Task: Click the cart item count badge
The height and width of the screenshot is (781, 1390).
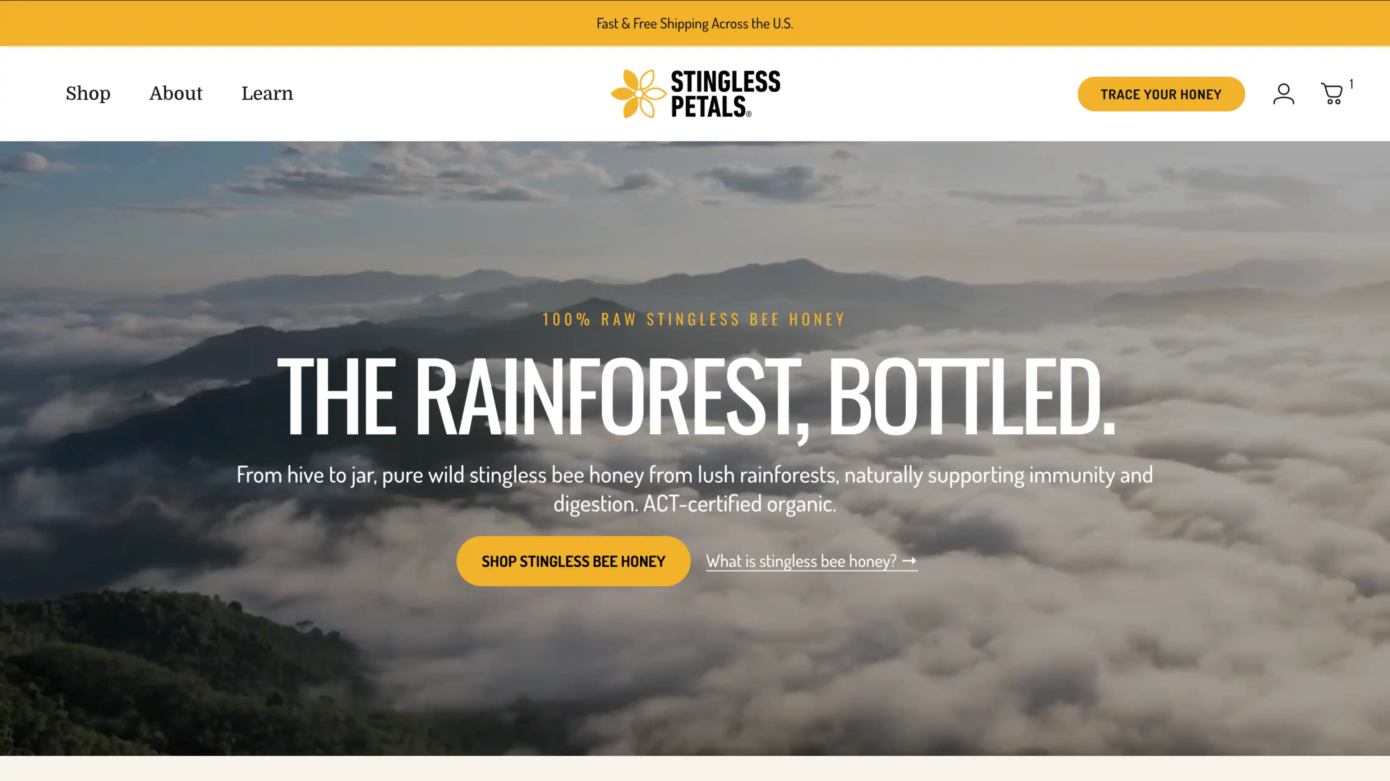Action: pyautogui.click(x=1351, y=84)
